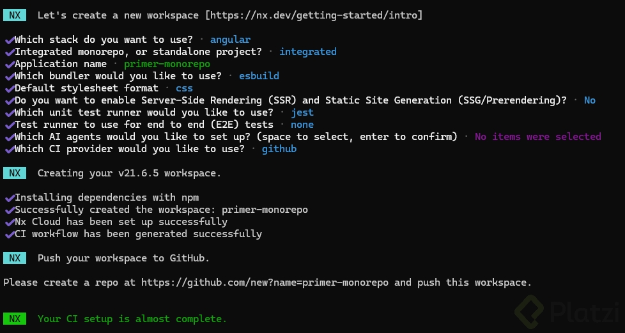Click the NX badge beside "Push your workspace to GitHub"
Viewport: 625px width, 333px height.
[15, 258]
